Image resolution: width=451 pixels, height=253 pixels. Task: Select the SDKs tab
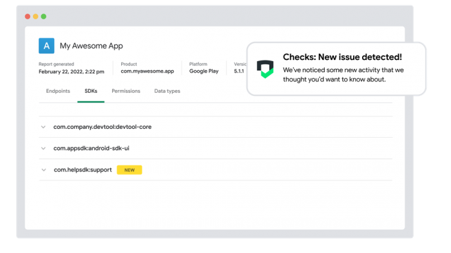tap(91, 91)
